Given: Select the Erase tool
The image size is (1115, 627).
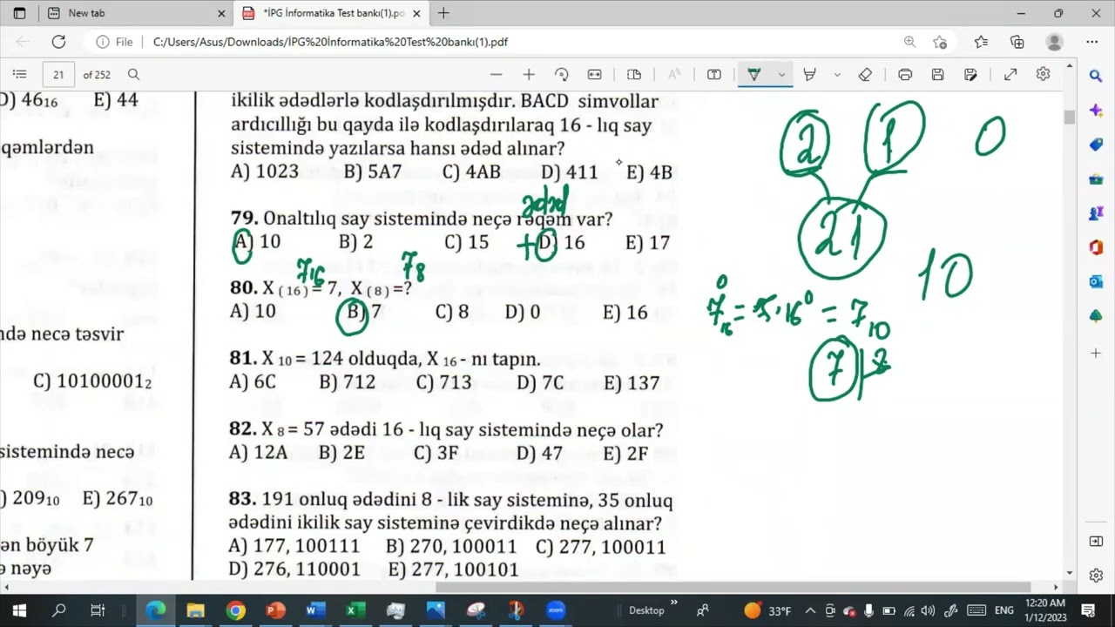Looking at the screenshot, I should click(x=865, y=75).
